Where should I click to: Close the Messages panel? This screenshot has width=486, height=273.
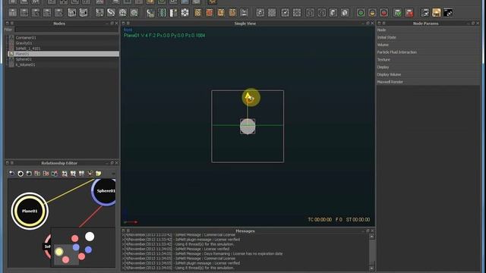click(x=372, y=231)
